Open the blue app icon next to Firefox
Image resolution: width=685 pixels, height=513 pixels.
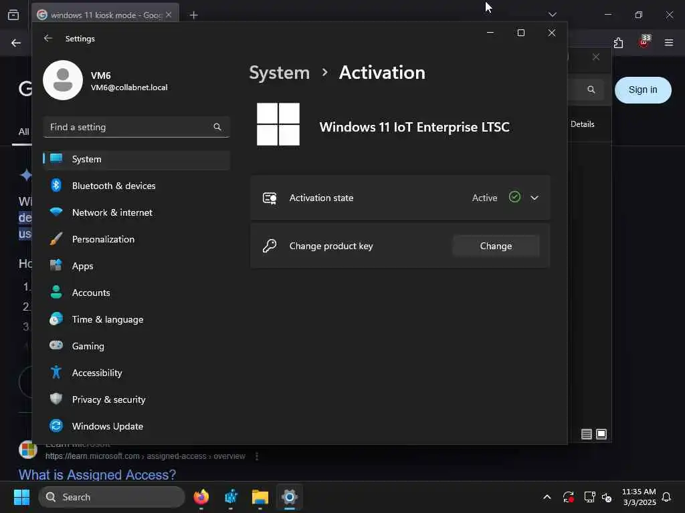click(x=231, y=497)
